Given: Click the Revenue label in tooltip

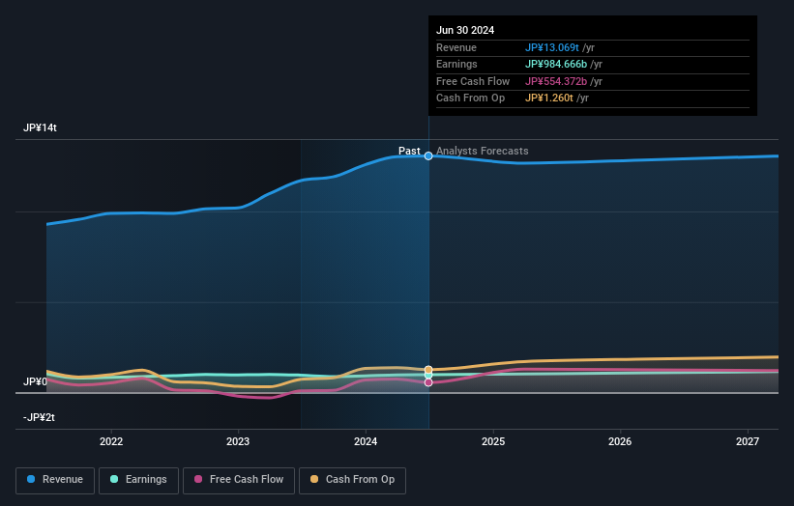Looking at the screenshot, I should coord(456,47).
